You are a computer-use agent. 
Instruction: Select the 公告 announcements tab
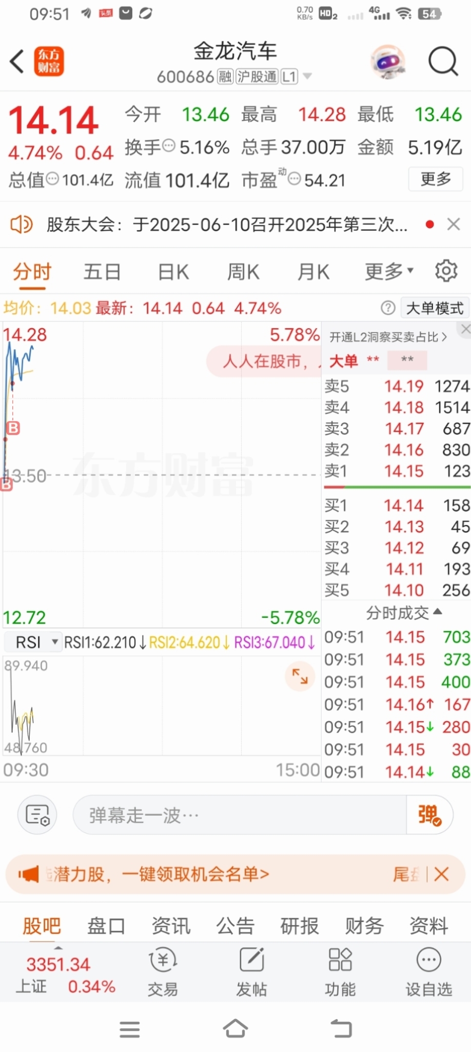235,926
